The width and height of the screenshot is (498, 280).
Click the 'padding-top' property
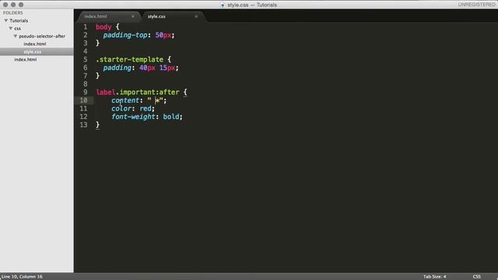click(125, 35)
